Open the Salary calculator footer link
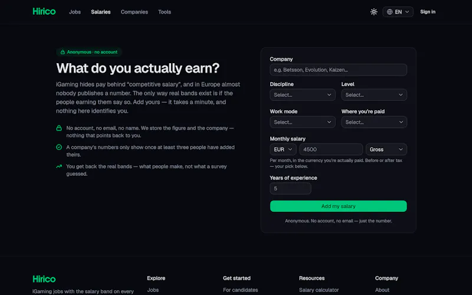Viewport: 472px width, 295px height. tap(319, 290)
